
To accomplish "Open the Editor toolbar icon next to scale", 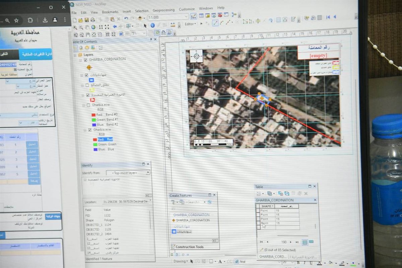I will pyautogui.click(x=194, y=16).
